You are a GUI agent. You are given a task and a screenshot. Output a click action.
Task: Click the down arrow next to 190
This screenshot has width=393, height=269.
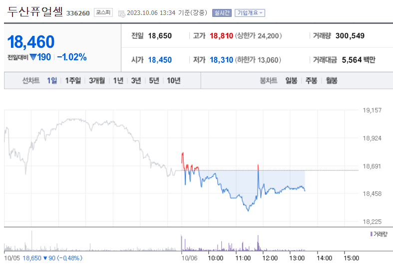click(x=33, y=57)
